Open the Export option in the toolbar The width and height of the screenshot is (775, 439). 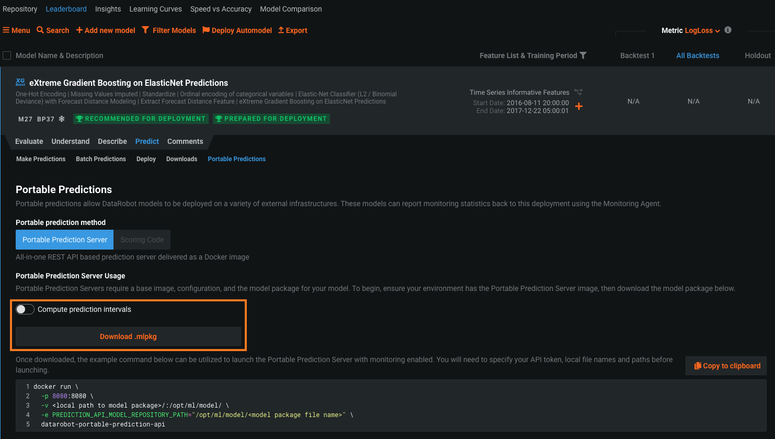[x=292, y=30]
